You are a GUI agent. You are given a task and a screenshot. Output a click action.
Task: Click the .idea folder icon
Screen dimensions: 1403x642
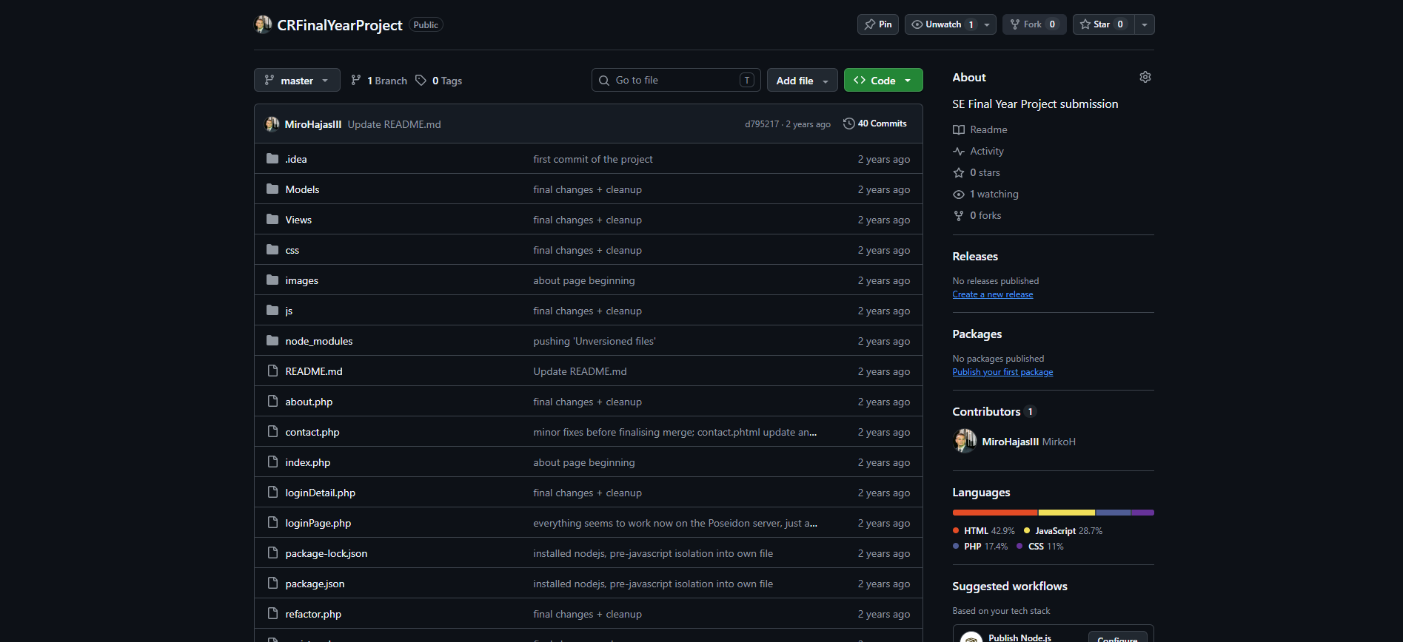tap(272, 158)
